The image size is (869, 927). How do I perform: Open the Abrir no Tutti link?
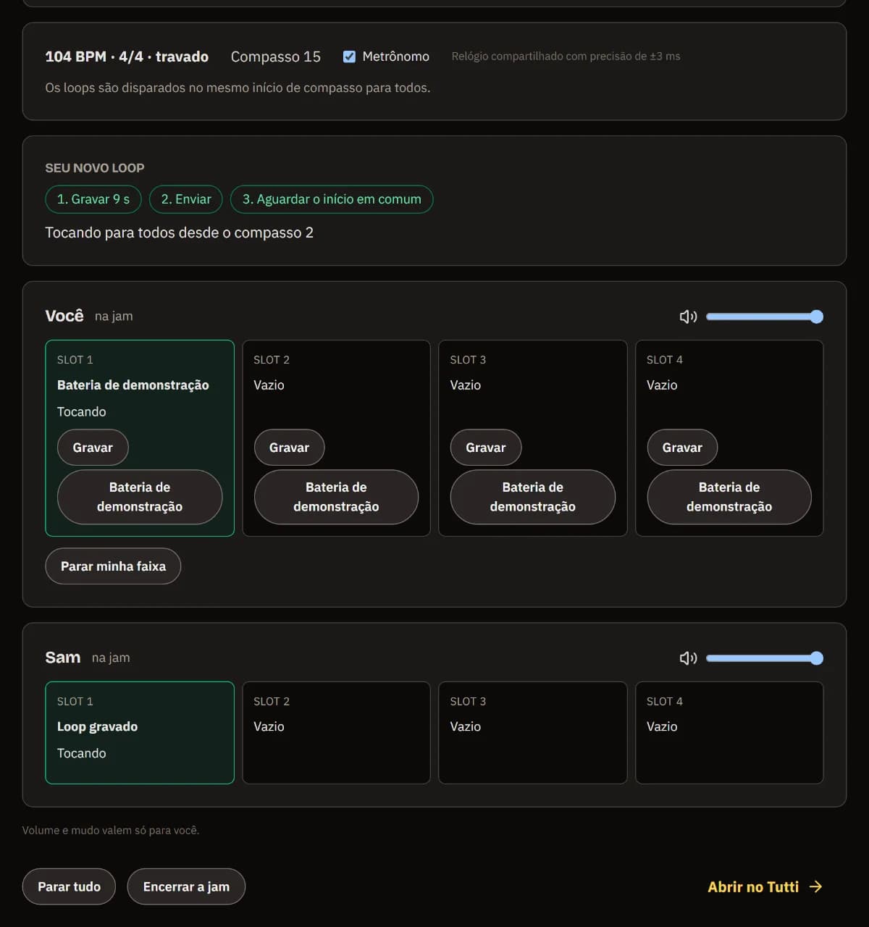point(765,886)
